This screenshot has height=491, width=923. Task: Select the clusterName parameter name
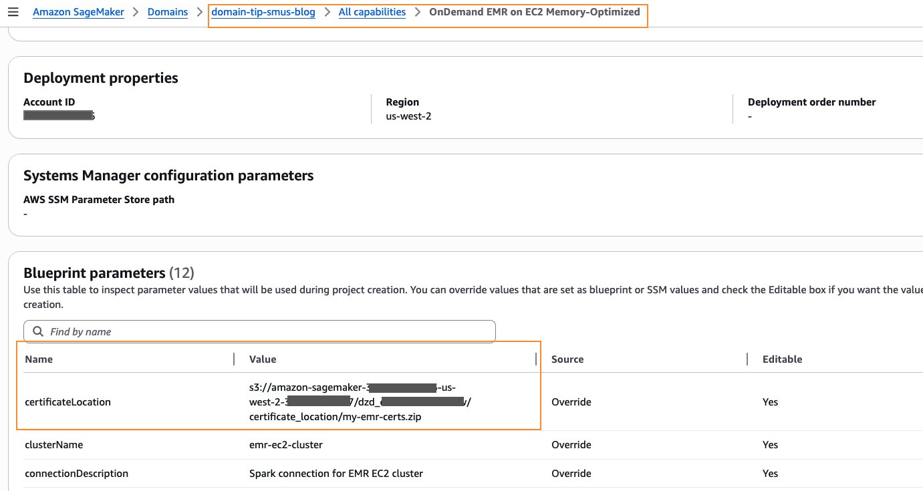coord(53,445)
